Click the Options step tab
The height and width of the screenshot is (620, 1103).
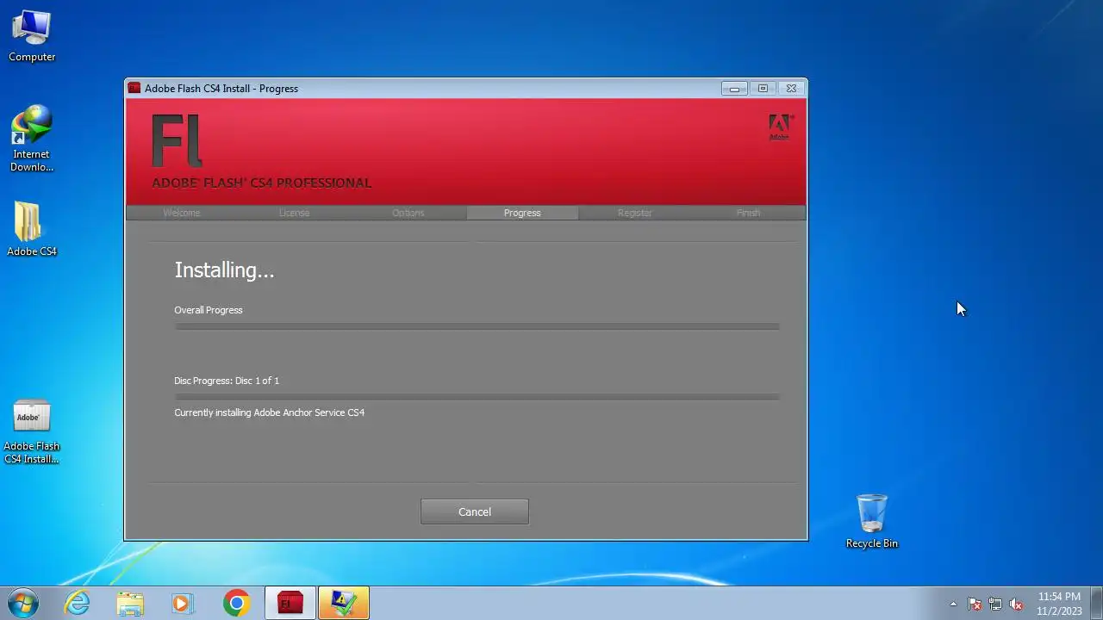click(408, 213)
